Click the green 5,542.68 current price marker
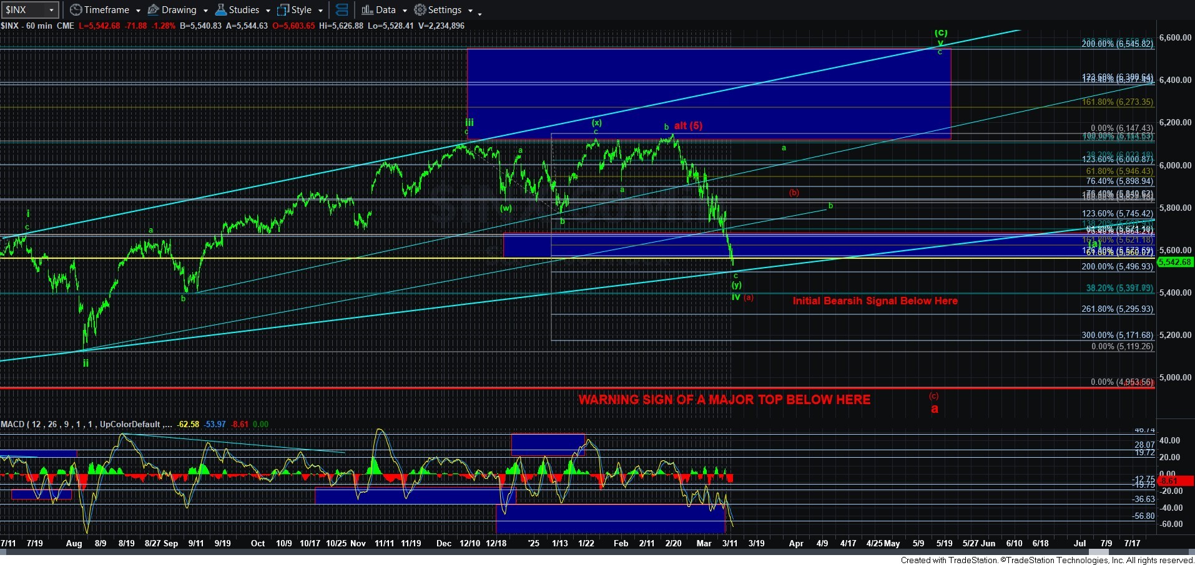The image size is (1195, 565). point(1175,262)
